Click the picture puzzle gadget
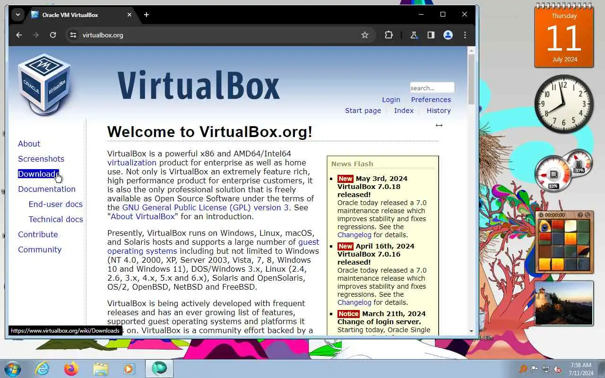The image size is (605, 378). 563,242
